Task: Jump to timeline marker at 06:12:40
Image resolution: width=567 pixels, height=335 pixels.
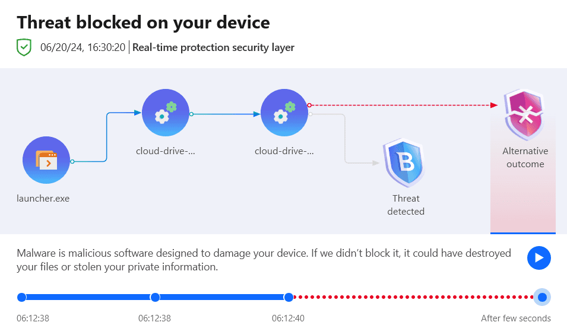Action: point(289,297)
